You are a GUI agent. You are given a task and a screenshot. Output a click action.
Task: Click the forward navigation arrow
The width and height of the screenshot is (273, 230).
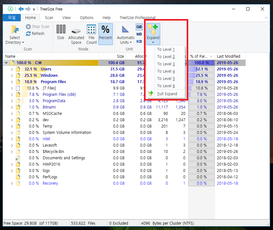tap(28, 9)
